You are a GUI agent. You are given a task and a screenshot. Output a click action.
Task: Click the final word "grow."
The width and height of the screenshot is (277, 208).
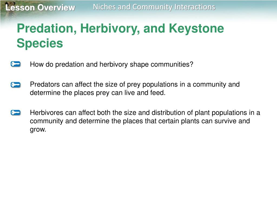pyautogui.click(x=38, y=130)
